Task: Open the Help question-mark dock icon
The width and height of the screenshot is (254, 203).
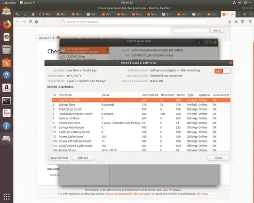Action: coord(7,75)
